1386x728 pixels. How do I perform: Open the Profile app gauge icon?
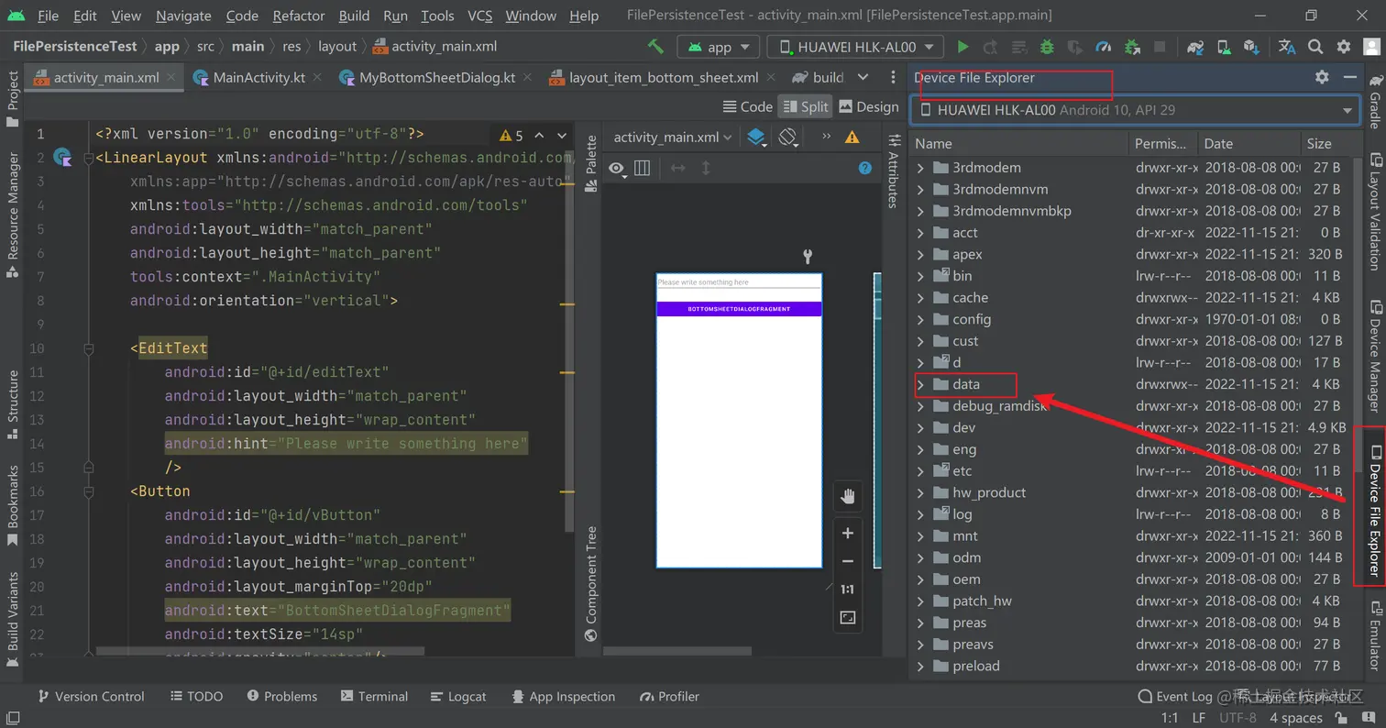(x=1104, y=47)
